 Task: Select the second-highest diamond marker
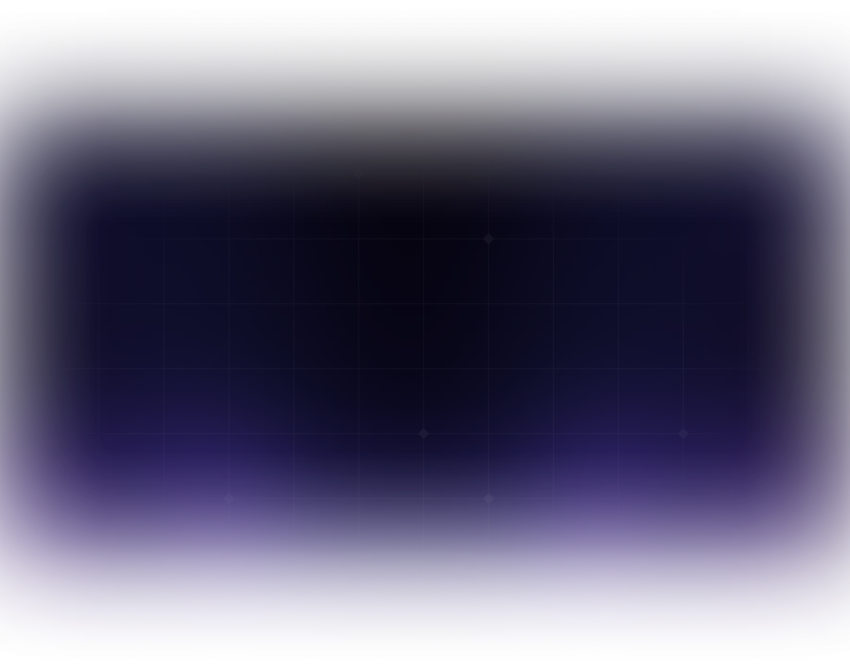488,239
